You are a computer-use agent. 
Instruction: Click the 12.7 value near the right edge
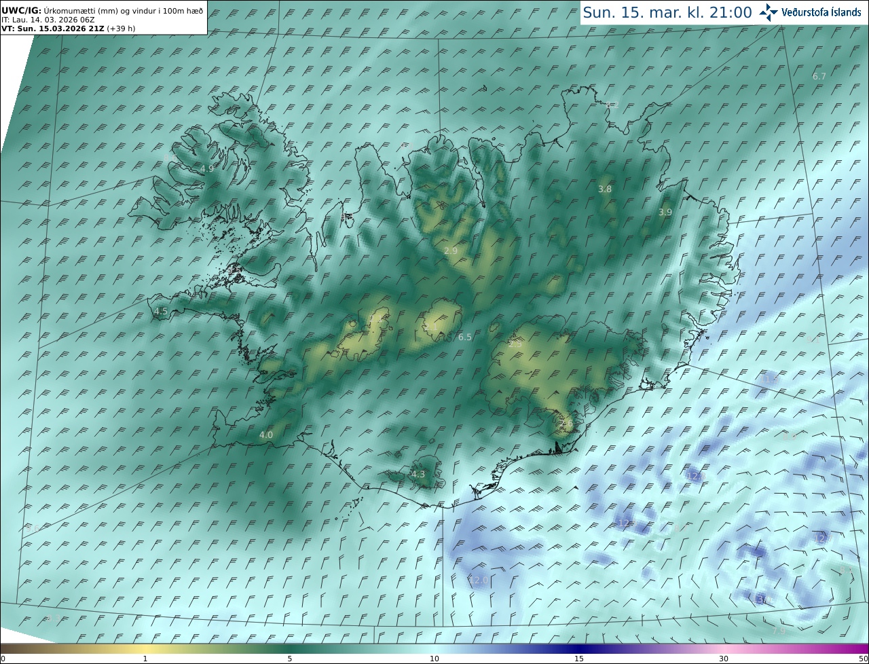pos(821,538)
